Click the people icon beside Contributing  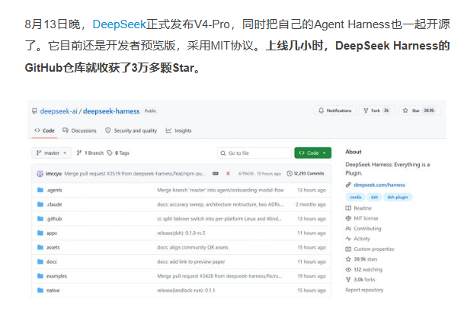click(x=348, y=228)
